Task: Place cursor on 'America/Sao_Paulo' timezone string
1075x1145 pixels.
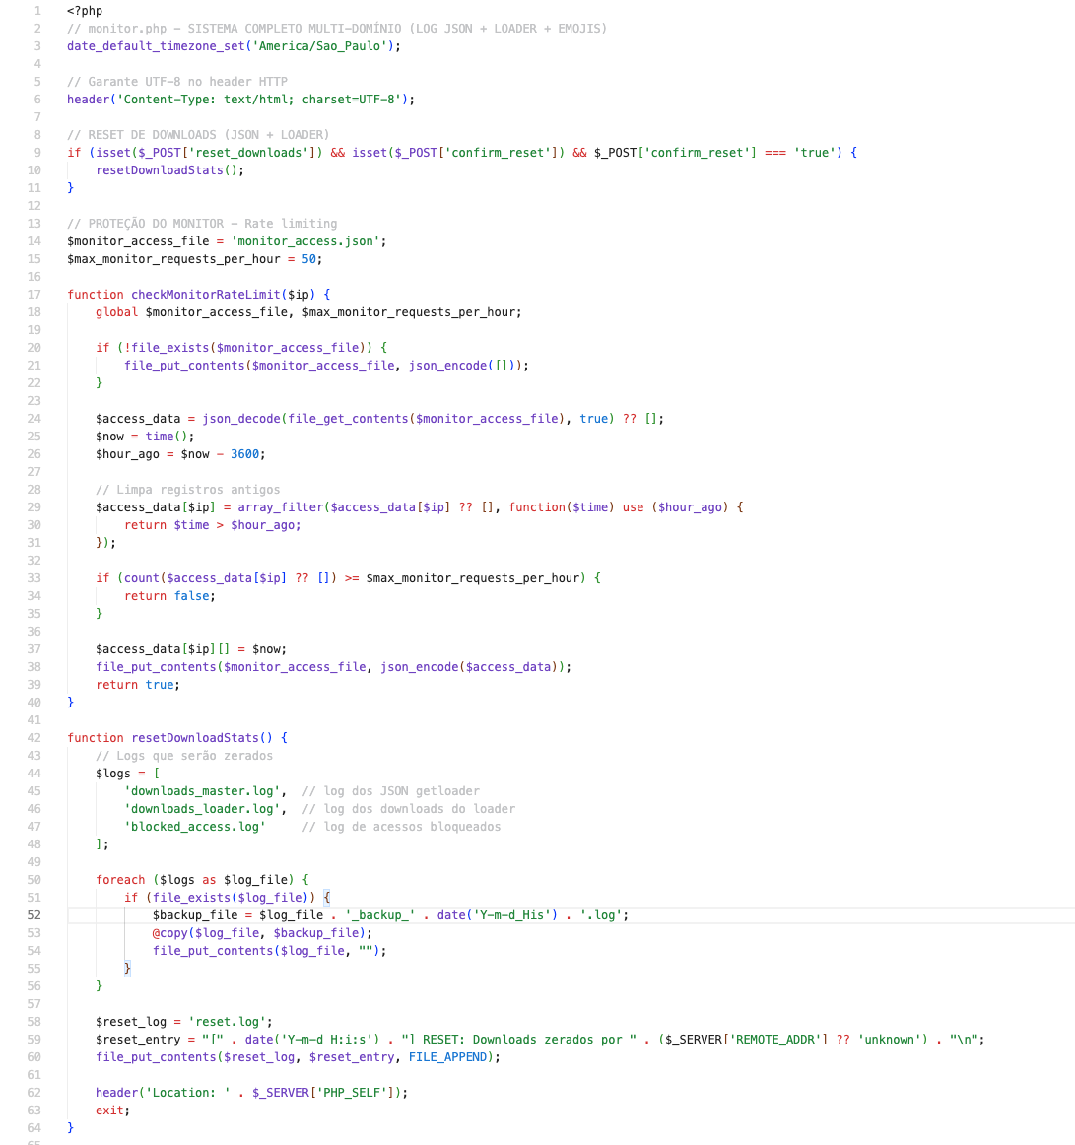Action: point(323,45)
